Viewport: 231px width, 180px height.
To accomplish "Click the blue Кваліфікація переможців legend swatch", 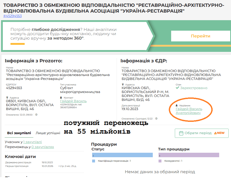I will click(93, 161).
